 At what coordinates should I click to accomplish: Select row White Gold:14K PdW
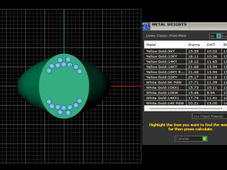(185, 103)
